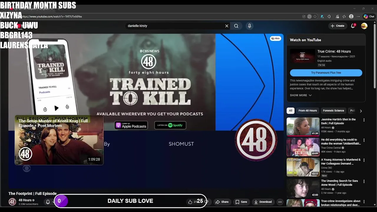The width and height of the screenshot is (377, 212).
Task: Click the Listen on Spotify badge
Action: (170, 125)
